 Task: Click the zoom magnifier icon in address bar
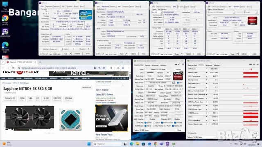coord(99,68)
